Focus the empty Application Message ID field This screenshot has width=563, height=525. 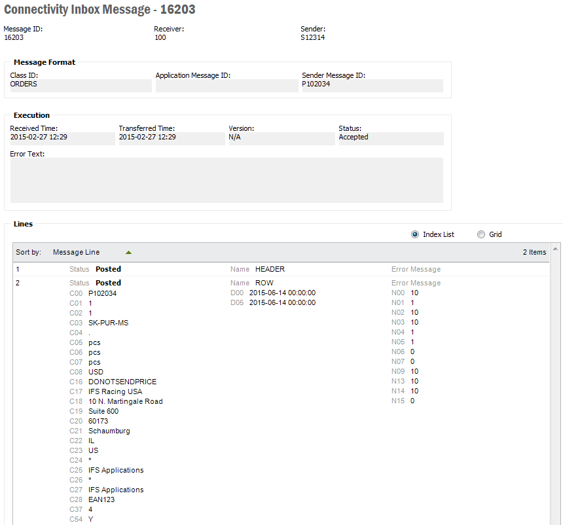[x=227, y=85]
